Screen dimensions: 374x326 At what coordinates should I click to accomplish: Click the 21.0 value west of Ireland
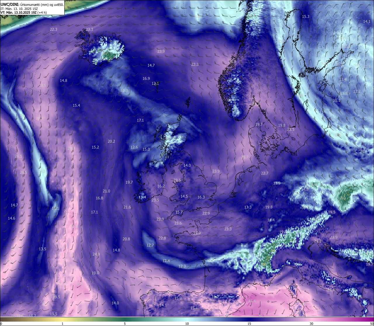tap(106, 191)
